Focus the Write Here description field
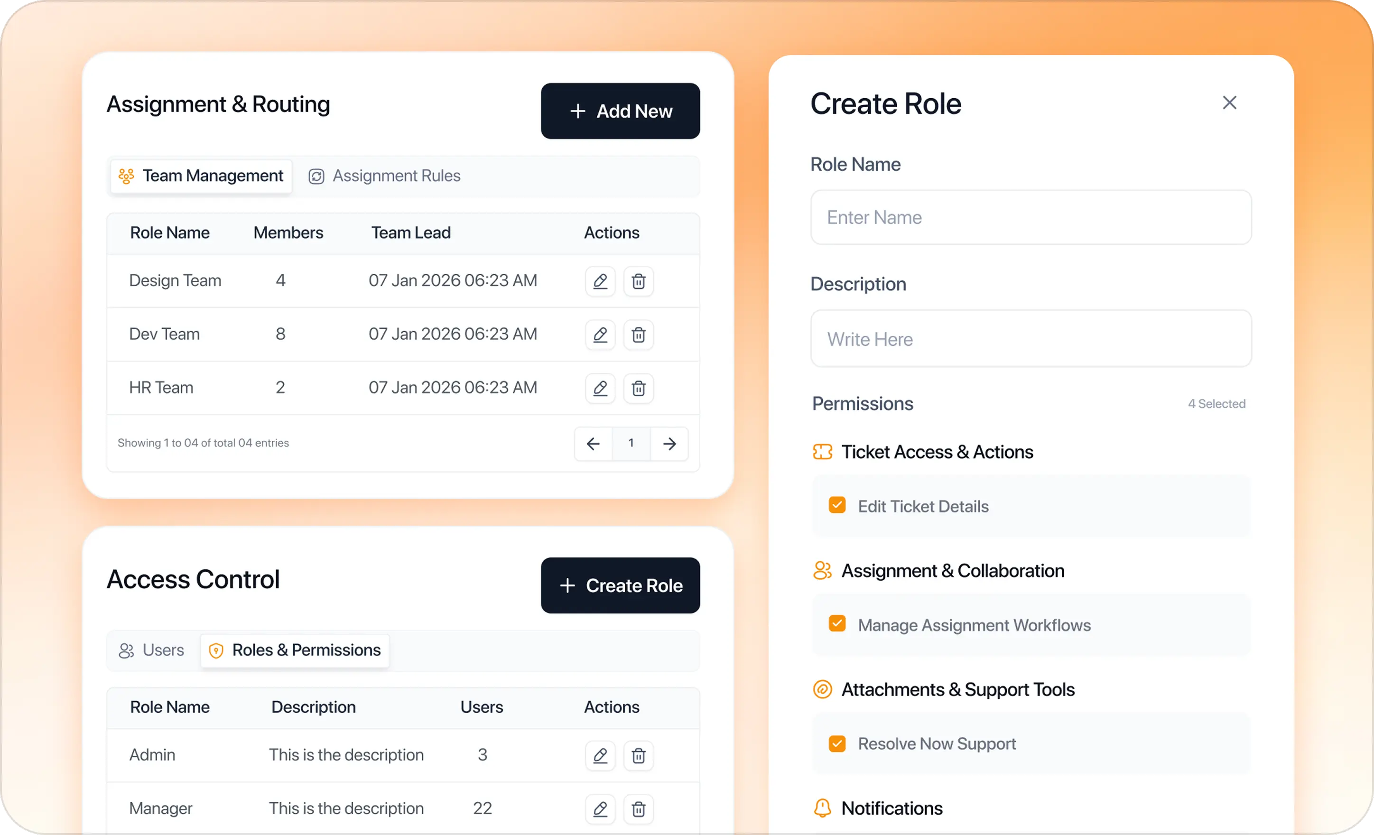 [1031, 339]
